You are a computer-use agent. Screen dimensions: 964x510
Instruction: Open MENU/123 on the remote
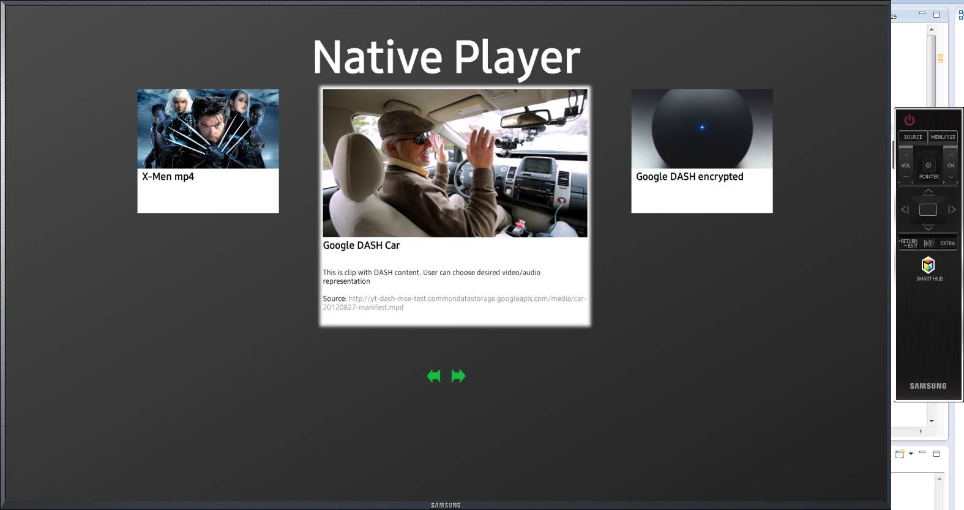click(x=943, y=137)
